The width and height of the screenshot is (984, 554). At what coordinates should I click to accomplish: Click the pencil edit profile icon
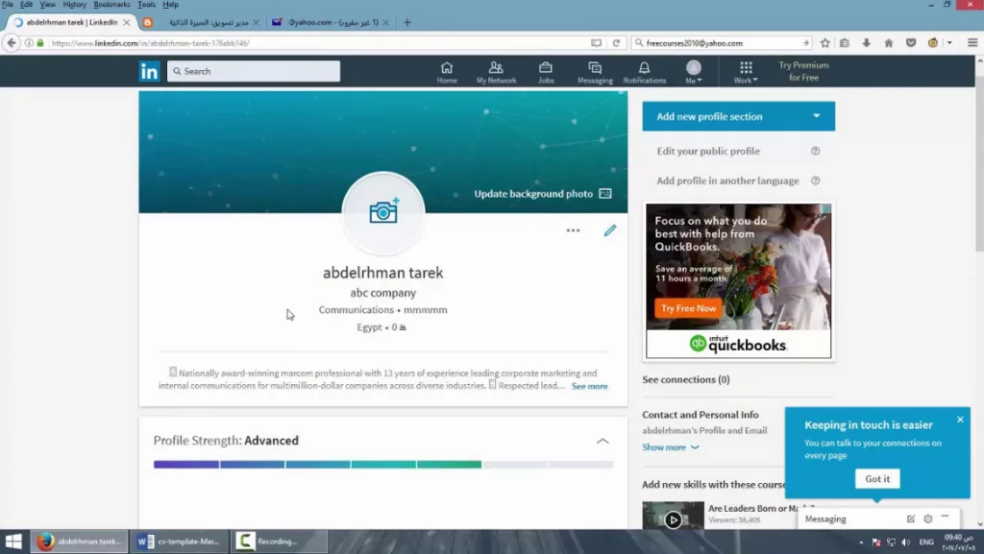[609, 230]
